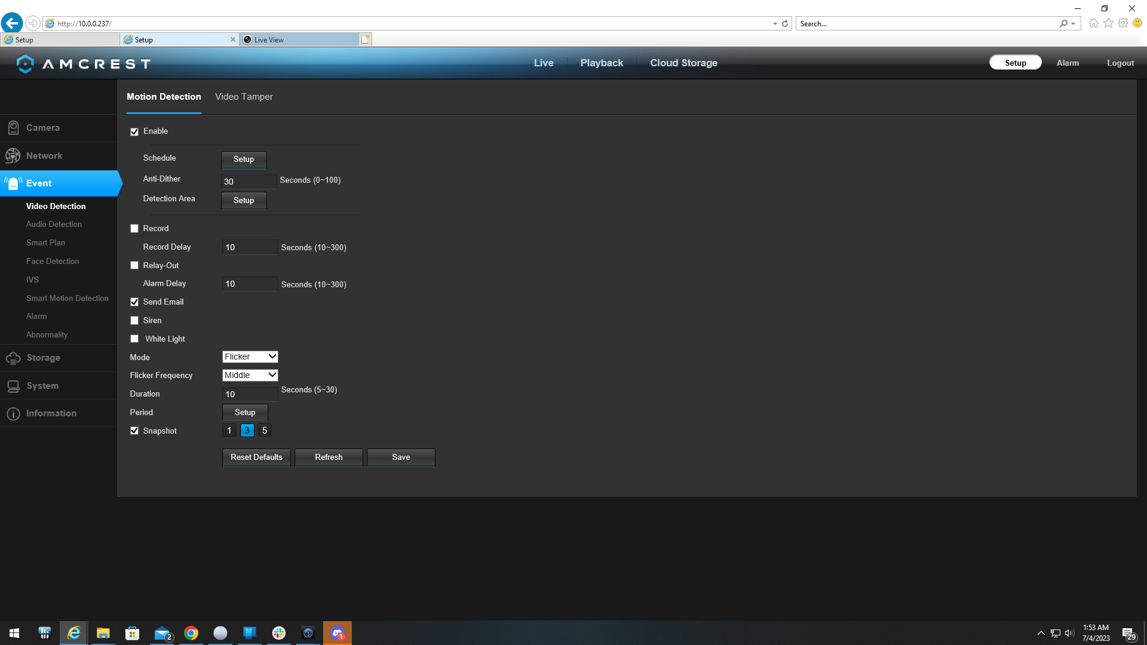Expand the address bar history dropdown

(775, 24)
